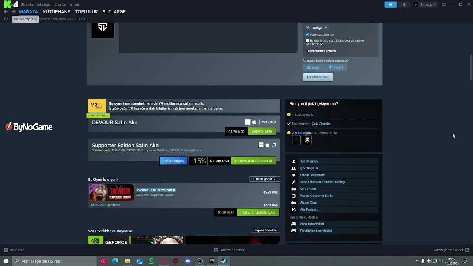Open the Çok Olumlu reviews link
The image size is (473, 266).
[x=320, y=124]
